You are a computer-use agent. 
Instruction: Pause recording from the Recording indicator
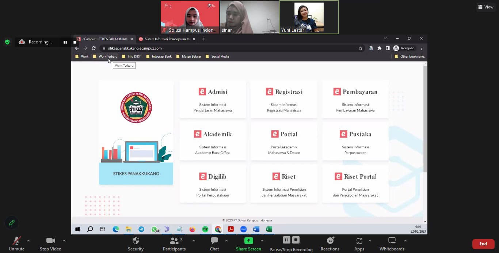coord(65,42)
